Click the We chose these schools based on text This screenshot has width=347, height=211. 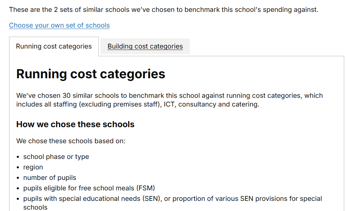click(x=71, y=141)
